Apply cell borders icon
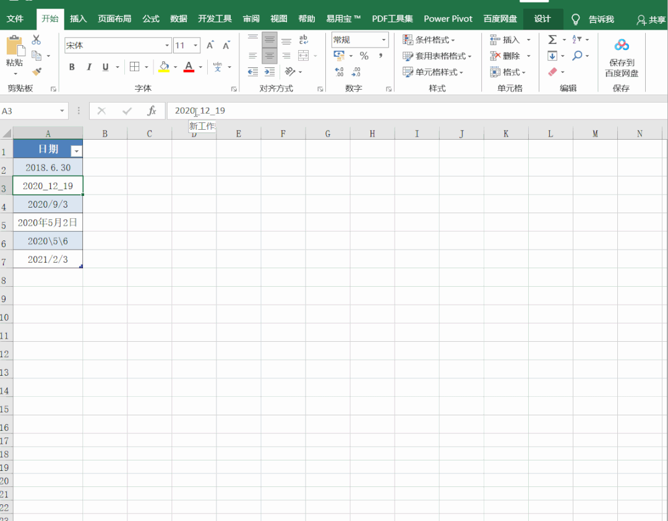668x521 pixels. pyautogui.click(x=135, y=67)
